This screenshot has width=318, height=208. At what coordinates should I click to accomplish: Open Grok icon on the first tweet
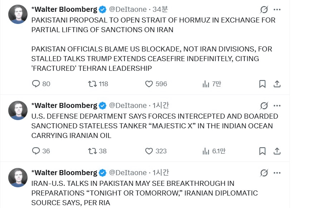coord(264,10)
